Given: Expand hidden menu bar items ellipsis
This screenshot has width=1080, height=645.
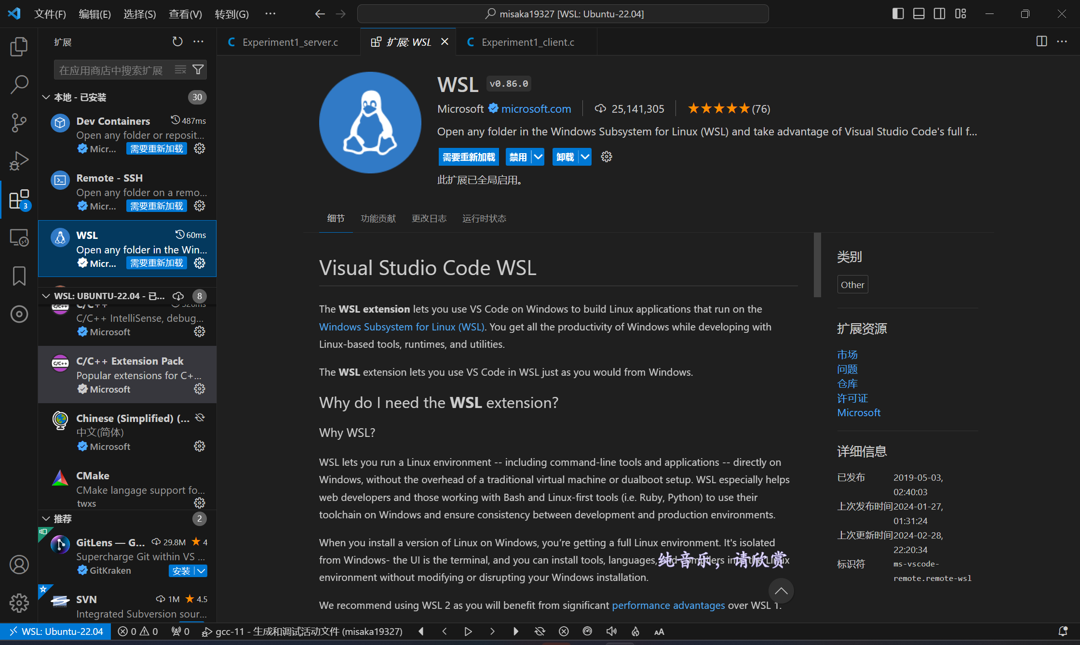Looking at the screenshot, I should click(270, 14).
